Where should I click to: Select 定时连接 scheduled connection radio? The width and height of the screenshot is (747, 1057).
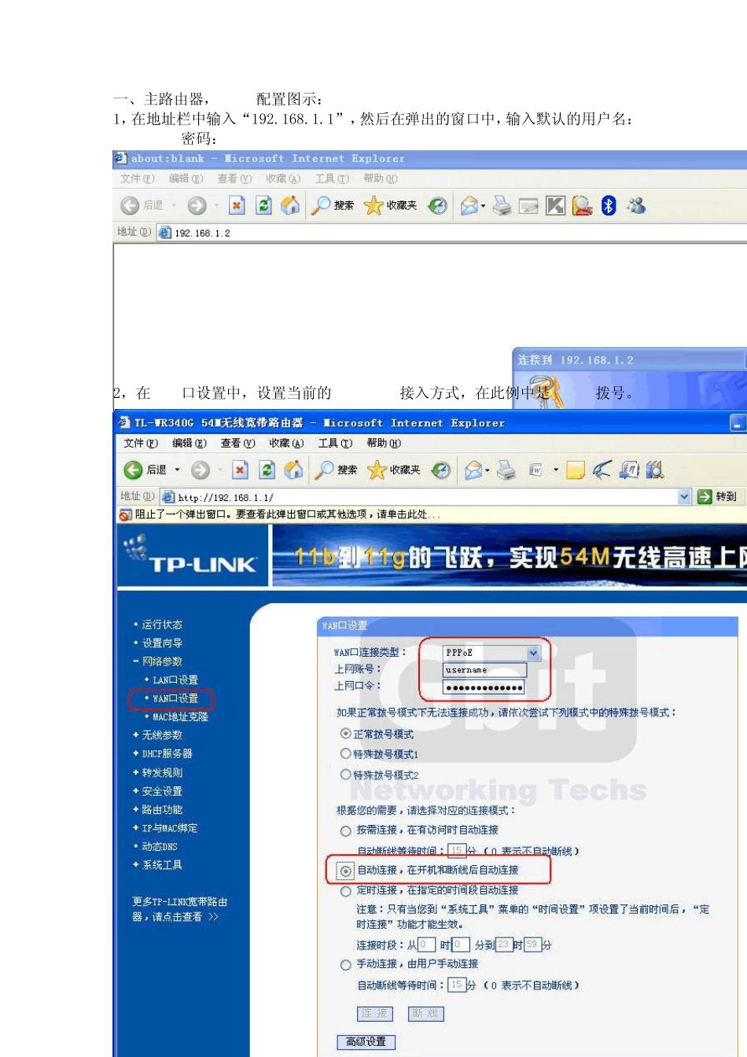(345, 891)
